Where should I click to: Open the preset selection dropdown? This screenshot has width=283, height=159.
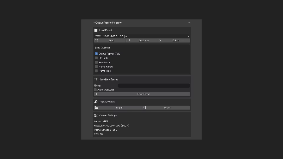[142, 36]
